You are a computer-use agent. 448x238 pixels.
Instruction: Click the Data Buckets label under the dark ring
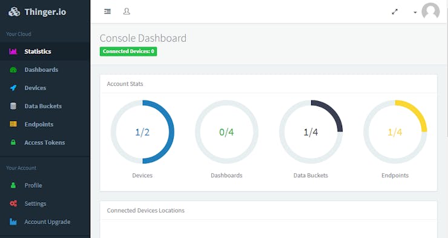pos(311,176)
